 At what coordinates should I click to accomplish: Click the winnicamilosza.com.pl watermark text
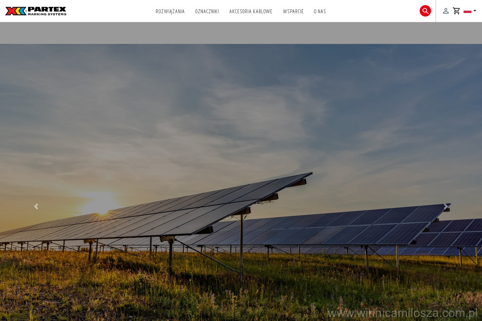point(403,313)
